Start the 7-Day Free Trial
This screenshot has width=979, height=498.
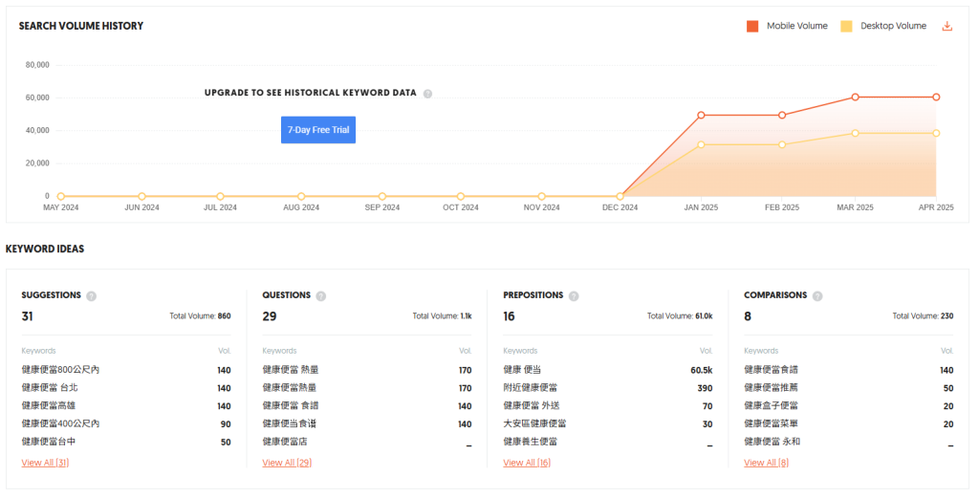[x=318, y=130]
